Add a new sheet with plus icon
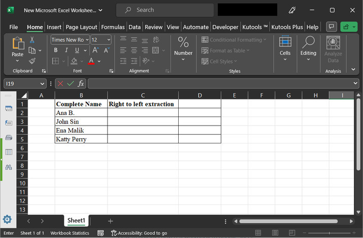This screenshot has height=238, width=363. [x=110, y=221]
